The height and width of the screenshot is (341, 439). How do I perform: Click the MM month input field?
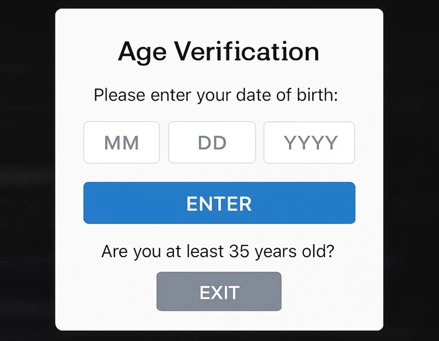121,142
